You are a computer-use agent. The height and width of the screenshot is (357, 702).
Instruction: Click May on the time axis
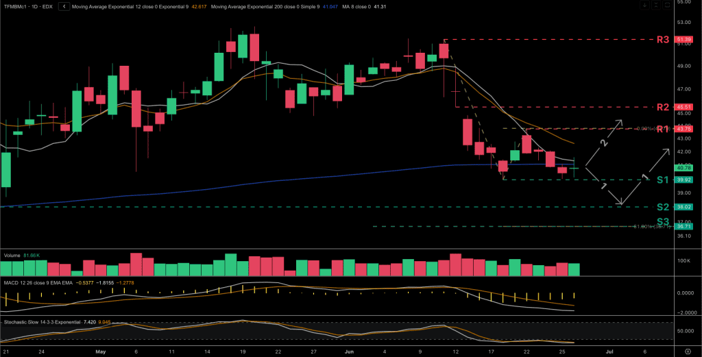(x=101, y=352)
